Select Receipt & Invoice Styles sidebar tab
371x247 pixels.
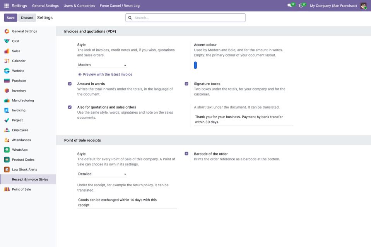coord(28,179)
